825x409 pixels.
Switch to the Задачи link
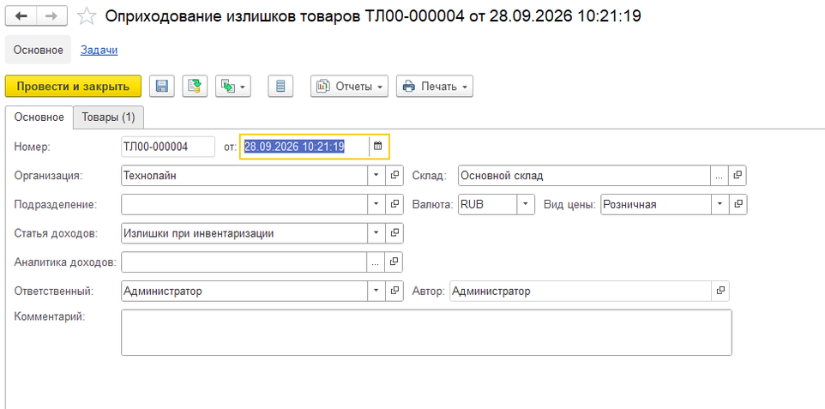tap(99, 50)
